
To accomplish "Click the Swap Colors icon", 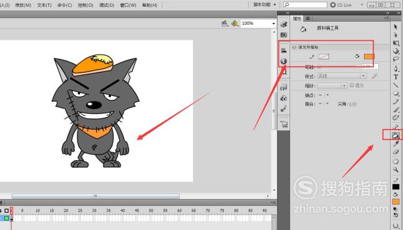I will (396, 215).
